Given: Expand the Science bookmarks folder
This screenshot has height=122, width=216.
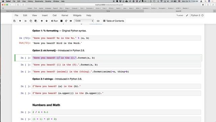Looking at the screenshot, I should pos(171,8).
